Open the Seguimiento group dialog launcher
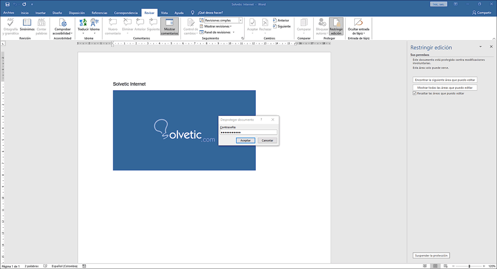This screenshot has height=269, width=497. click(x=242, y=38)
